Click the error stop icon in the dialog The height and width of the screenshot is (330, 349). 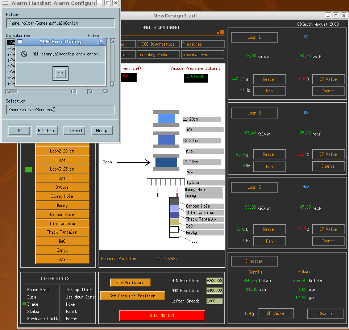click(x=24, y=54)
